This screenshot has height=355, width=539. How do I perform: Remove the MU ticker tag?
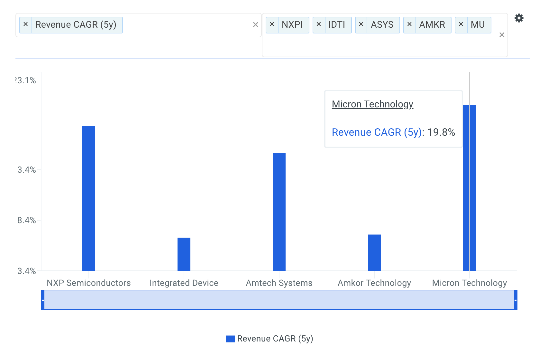click(x=461, y=24)
